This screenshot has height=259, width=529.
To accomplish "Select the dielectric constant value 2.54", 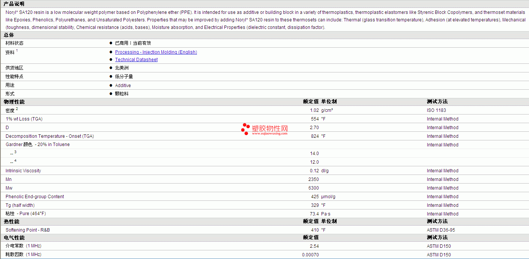I will pyautogui.click(x=314, y=246).
